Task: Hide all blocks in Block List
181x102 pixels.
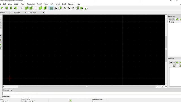Action: click(174, 63)
